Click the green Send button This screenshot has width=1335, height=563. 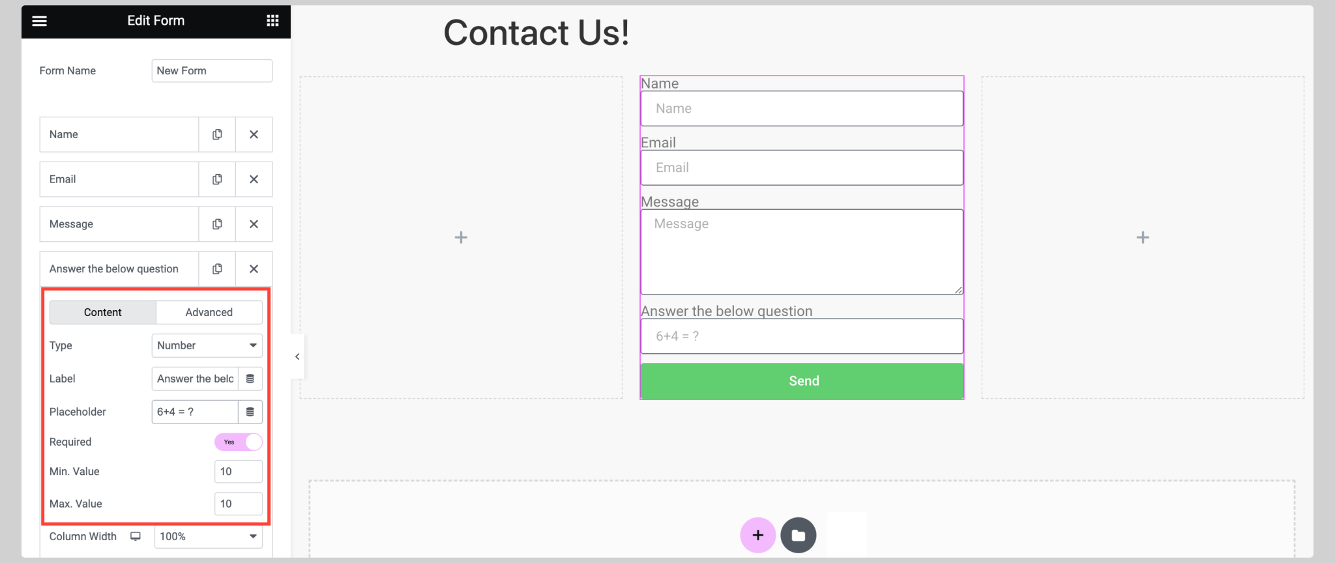click(x=802, y=381)
